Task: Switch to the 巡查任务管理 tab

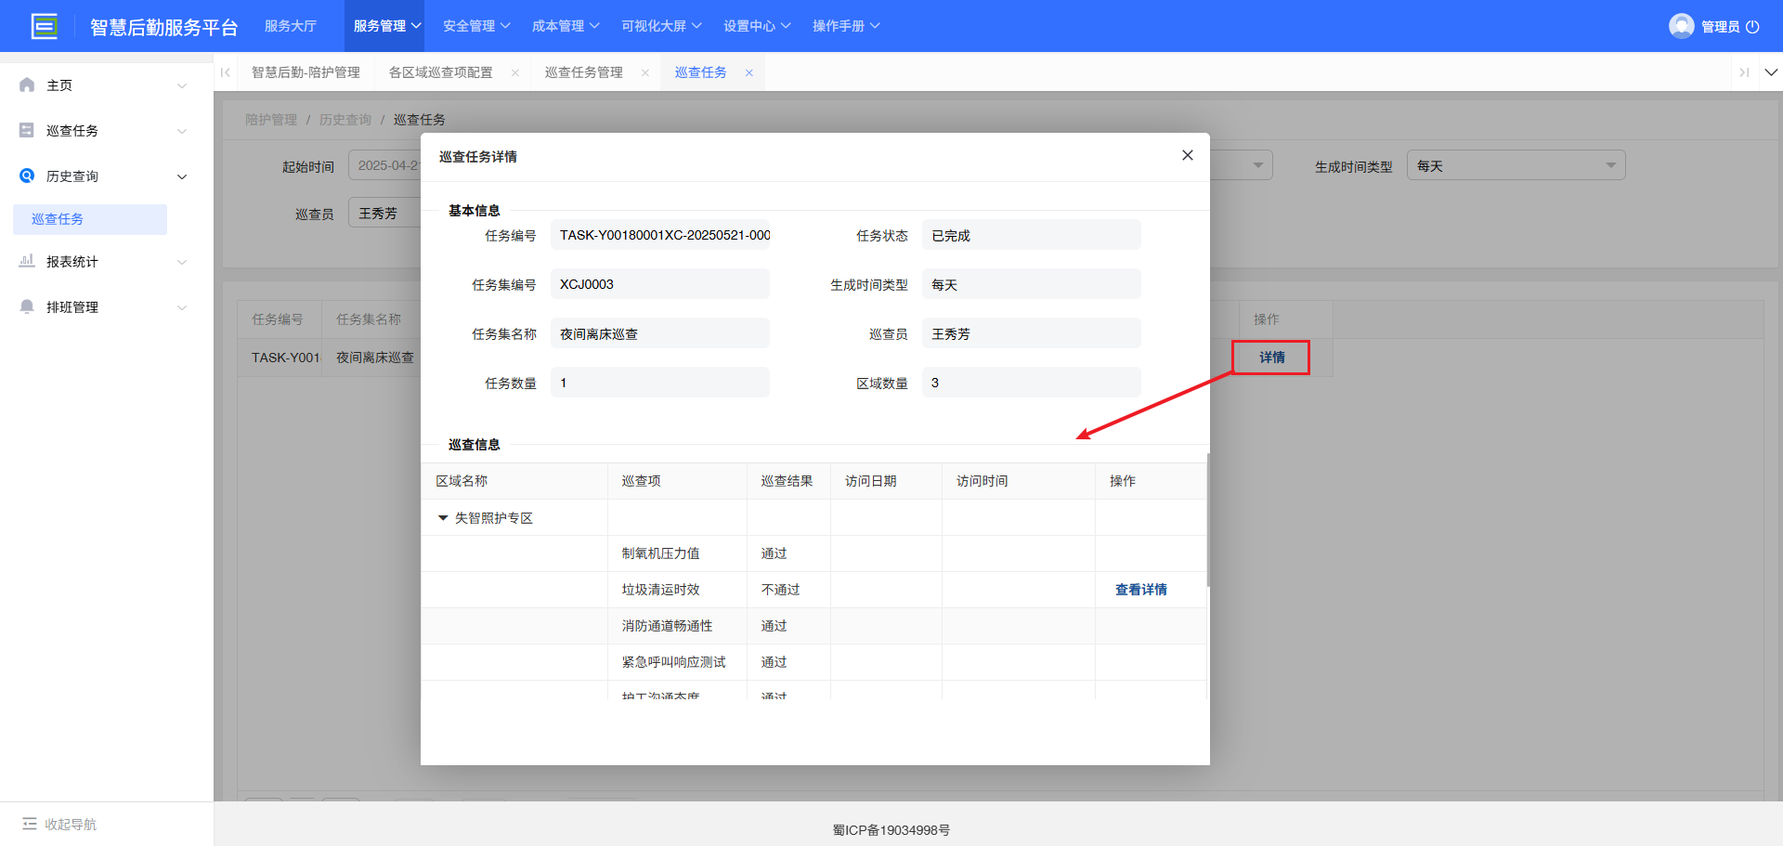Action: 583,72
